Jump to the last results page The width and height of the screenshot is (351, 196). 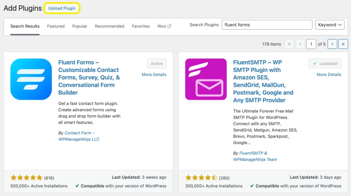tap(343, 44)
